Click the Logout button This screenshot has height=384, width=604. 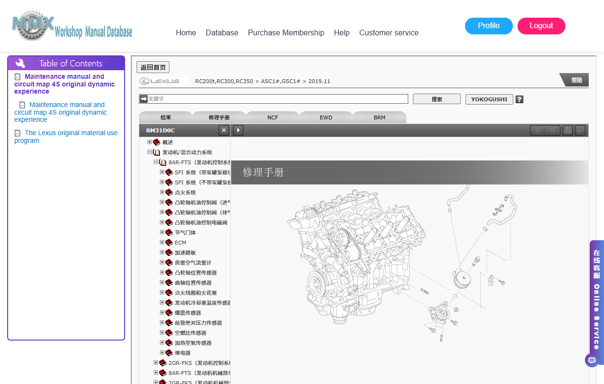[x=541, y=26]
